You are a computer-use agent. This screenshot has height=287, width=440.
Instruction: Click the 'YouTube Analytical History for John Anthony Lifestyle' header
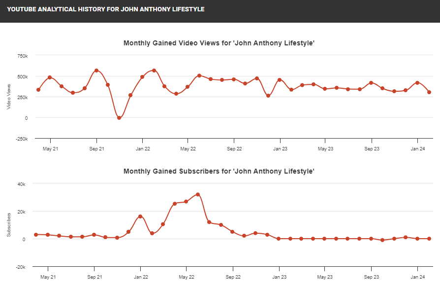click(106, 9)
